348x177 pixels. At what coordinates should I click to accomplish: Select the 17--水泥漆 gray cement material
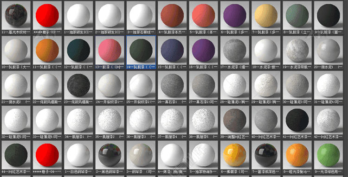235,51
